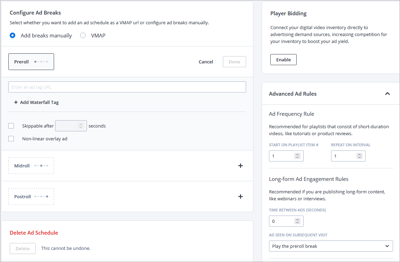Click the Preroll break position icon
This screenshot has width=400, height=262.
click(41, 62)
